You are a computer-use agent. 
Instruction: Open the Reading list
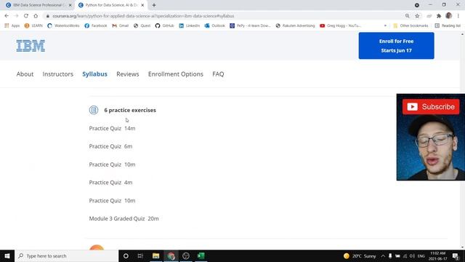[x=448, y=26]
